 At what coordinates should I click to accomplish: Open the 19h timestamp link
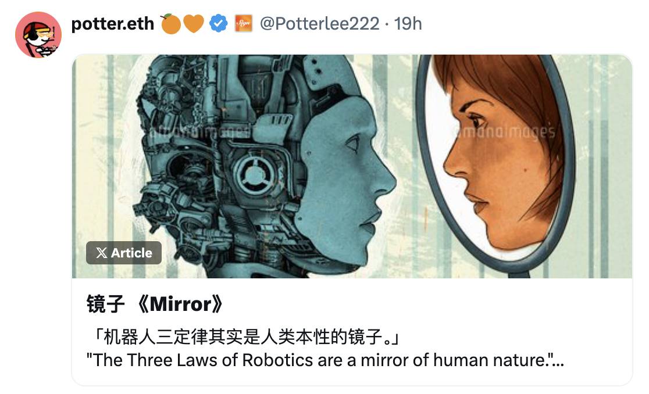408,24
